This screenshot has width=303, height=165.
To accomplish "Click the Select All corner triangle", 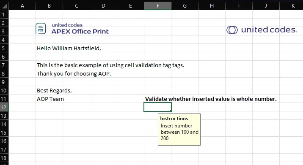I will pyautogui.click(x=4, y=6).
